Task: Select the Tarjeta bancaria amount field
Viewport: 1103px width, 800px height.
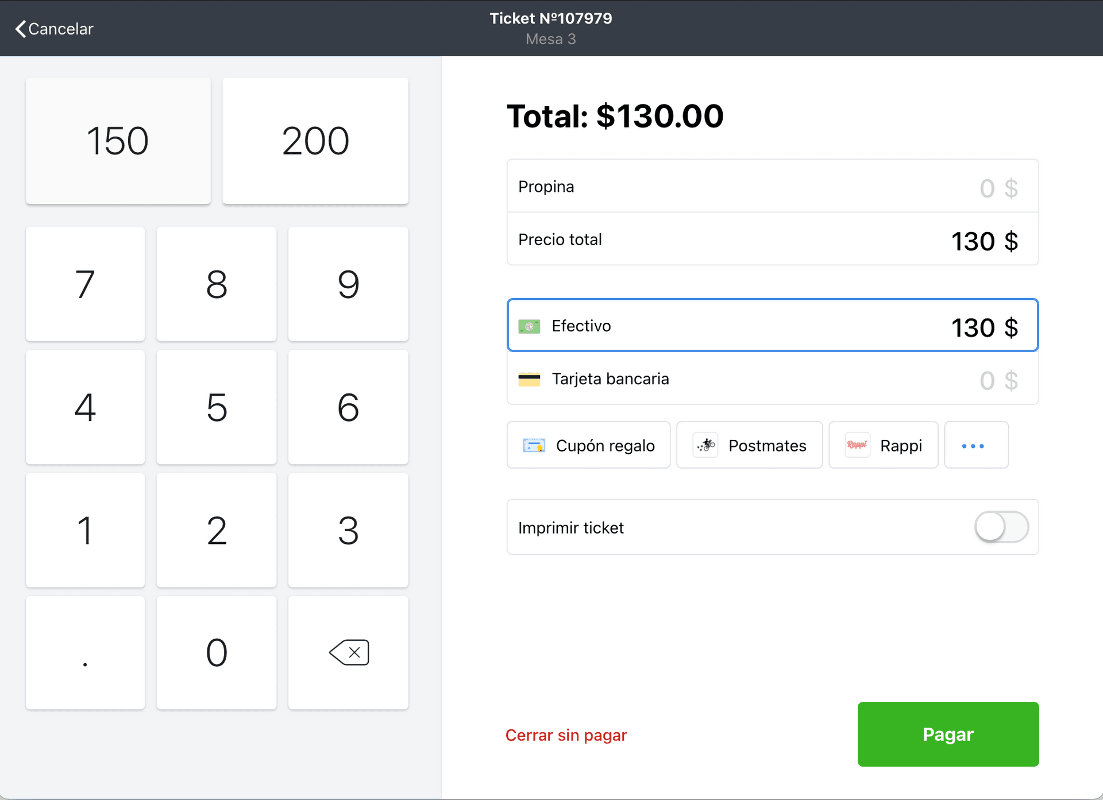Action: (x=773, y=378)
